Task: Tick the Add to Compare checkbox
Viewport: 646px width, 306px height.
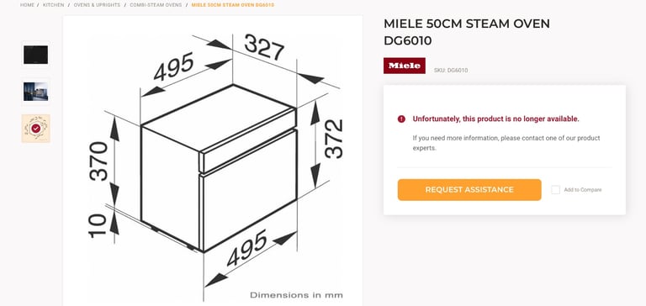Action: coord(555,190)
